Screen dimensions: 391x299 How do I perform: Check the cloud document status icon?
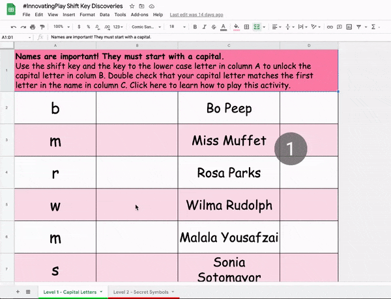151,6
